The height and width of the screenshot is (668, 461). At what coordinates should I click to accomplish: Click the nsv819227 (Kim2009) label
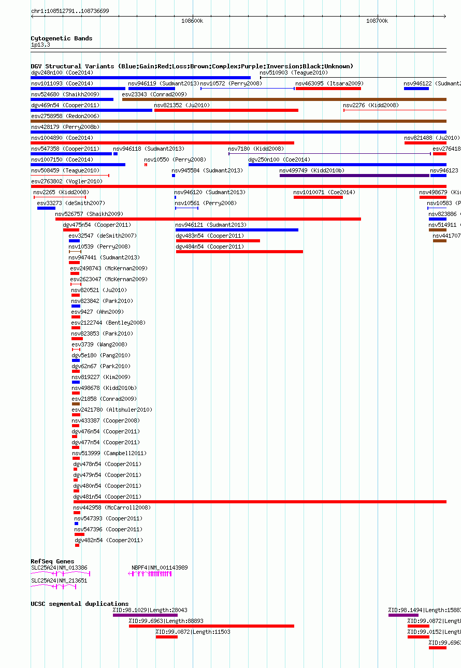point(101,377)
